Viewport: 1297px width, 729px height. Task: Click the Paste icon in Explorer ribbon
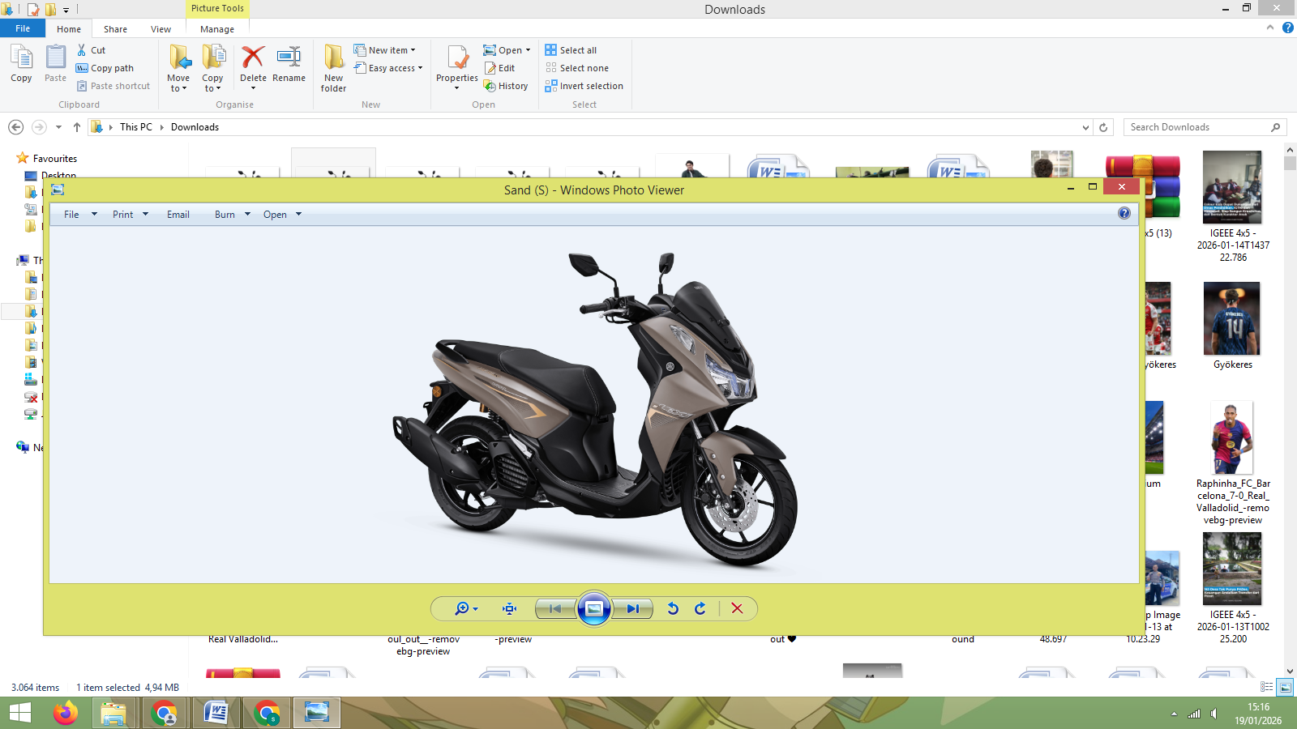(x=56, y=63)
